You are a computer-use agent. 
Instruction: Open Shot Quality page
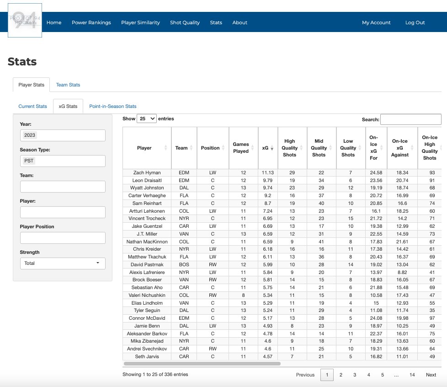[185, 22]
